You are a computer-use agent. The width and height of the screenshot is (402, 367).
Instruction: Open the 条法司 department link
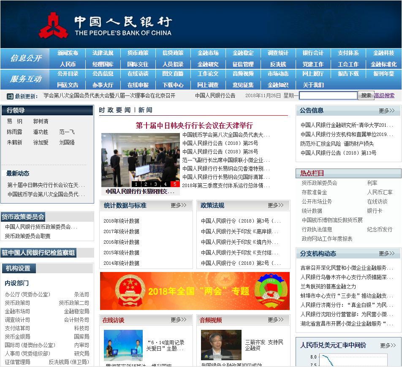click(x=82, y=295)
